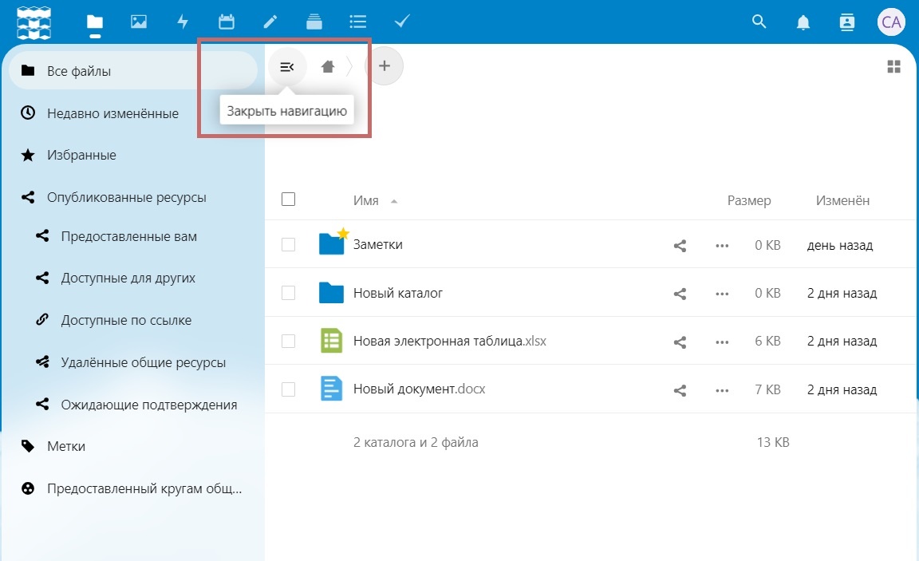919x561 pixels.
Task: Click the search magnifier icon
Action: (x=759, y=22)
